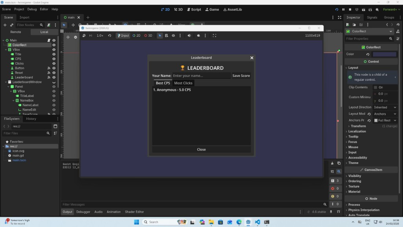Mute game audio in debug window

click(189, 35)
